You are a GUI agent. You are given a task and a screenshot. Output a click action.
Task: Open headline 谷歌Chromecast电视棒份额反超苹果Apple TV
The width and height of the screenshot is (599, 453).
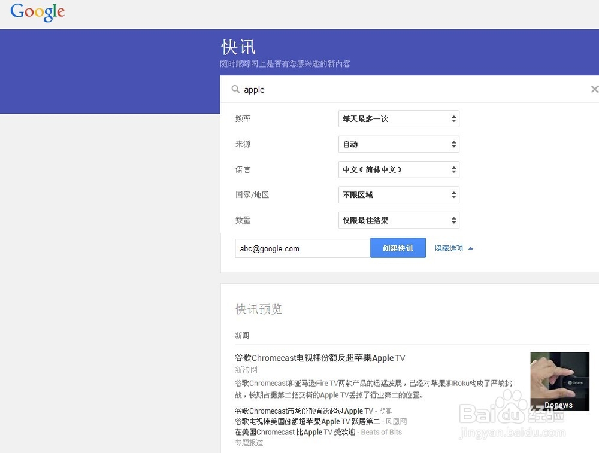[320, 358]
